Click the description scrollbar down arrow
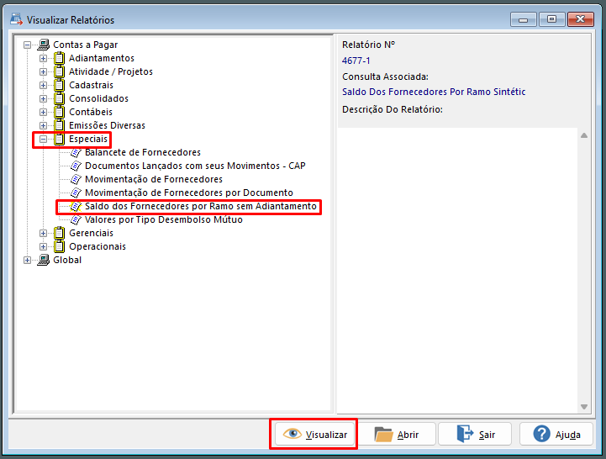Image resolution: width=606 pixels, height=459 pixels. tap(584, 407)
